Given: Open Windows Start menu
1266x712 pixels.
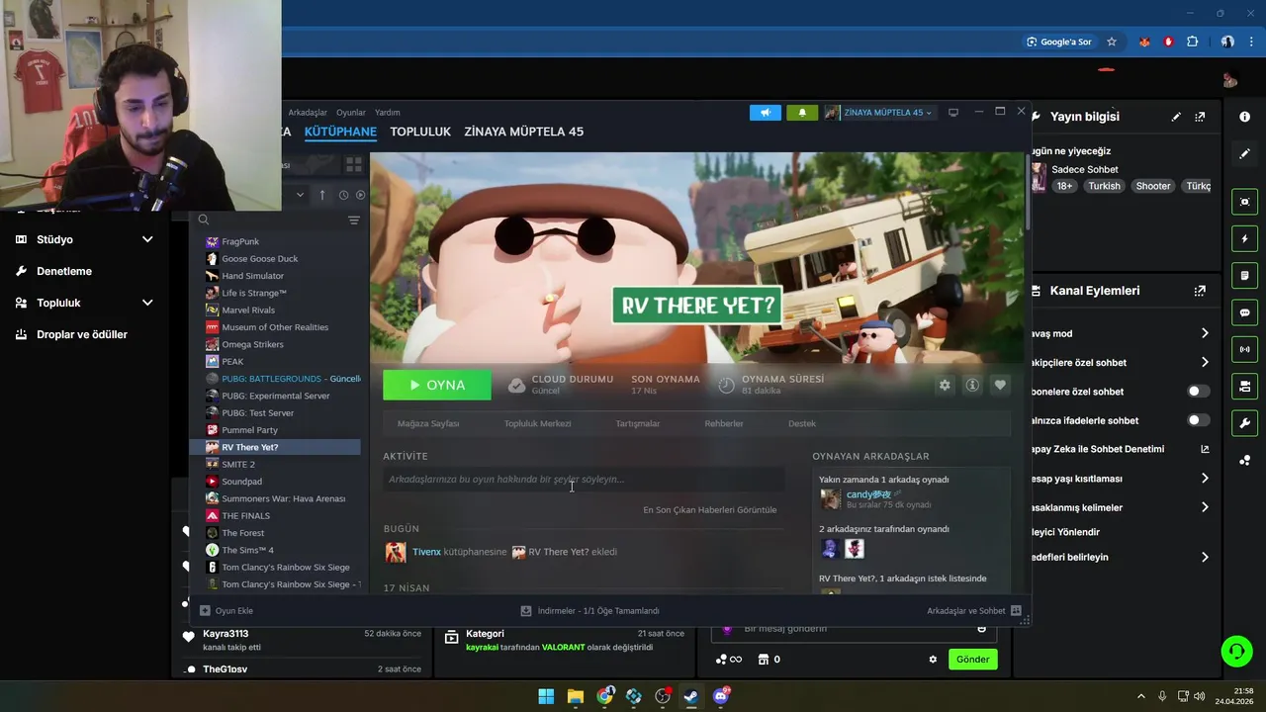Looking at the screenshot, I should click(546, 696).
